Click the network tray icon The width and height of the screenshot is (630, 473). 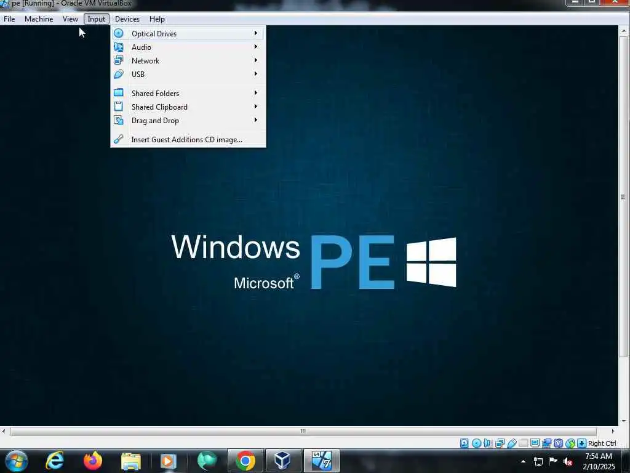(538, 461)
